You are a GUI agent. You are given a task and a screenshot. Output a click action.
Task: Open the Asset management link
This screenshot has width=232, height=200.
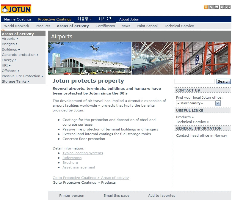(79, 167)
